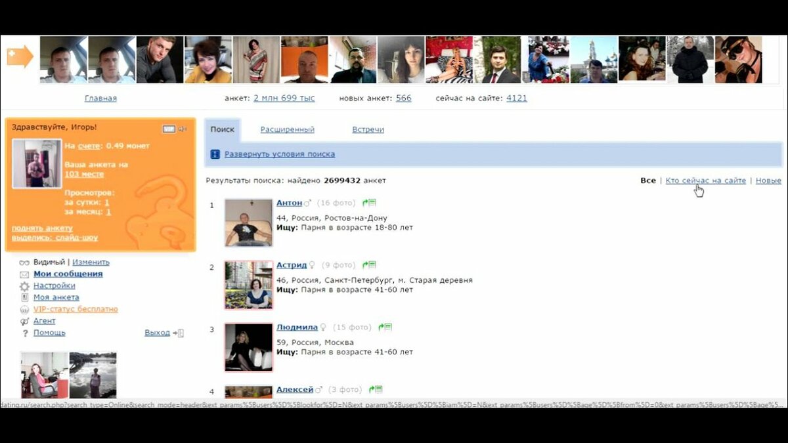Open Астрид's profile name link
The height and width of the screenshot is (443, 788).
click(x=292, y=265)
